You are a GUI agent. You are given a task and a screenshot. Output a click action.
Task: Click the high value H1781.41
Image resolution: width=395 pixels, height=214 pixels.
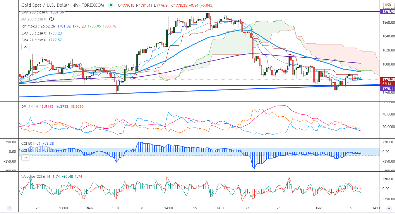(x=144, y=5)
